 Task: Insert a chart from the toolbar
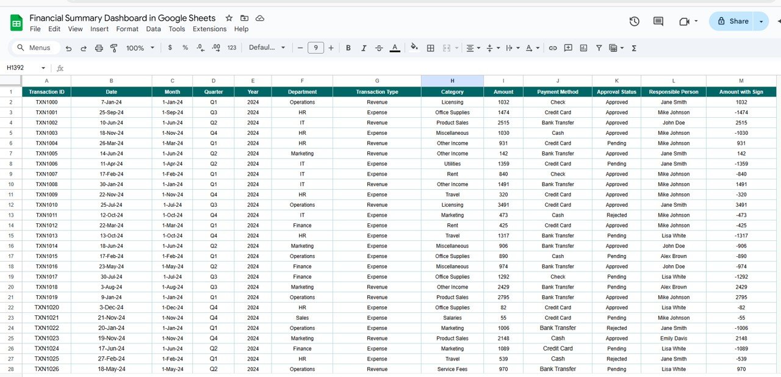[x=583, y=48]
